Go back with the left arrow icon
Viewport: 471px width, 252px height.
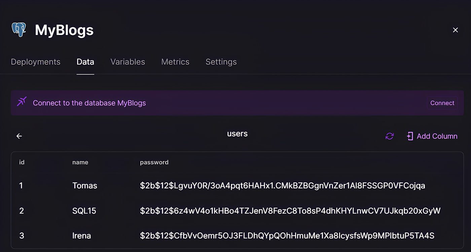pos(19,136)
